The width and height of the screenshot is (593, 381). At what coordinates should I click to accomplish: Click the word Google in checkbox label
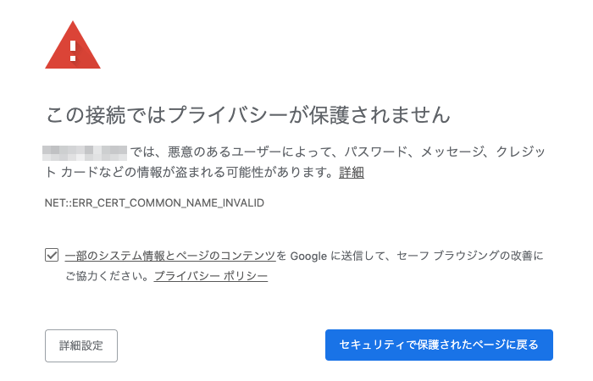pos(308,256)
